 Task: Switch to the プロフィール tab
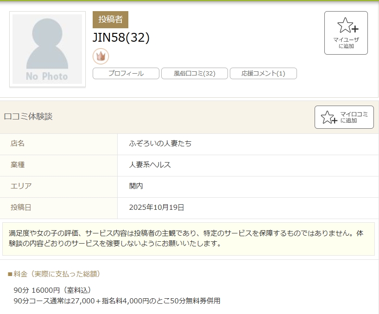(x=126, y=73)
